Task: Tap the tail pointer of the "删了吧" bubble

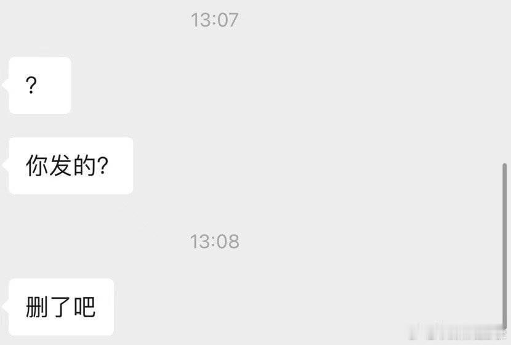Action: 5,307
